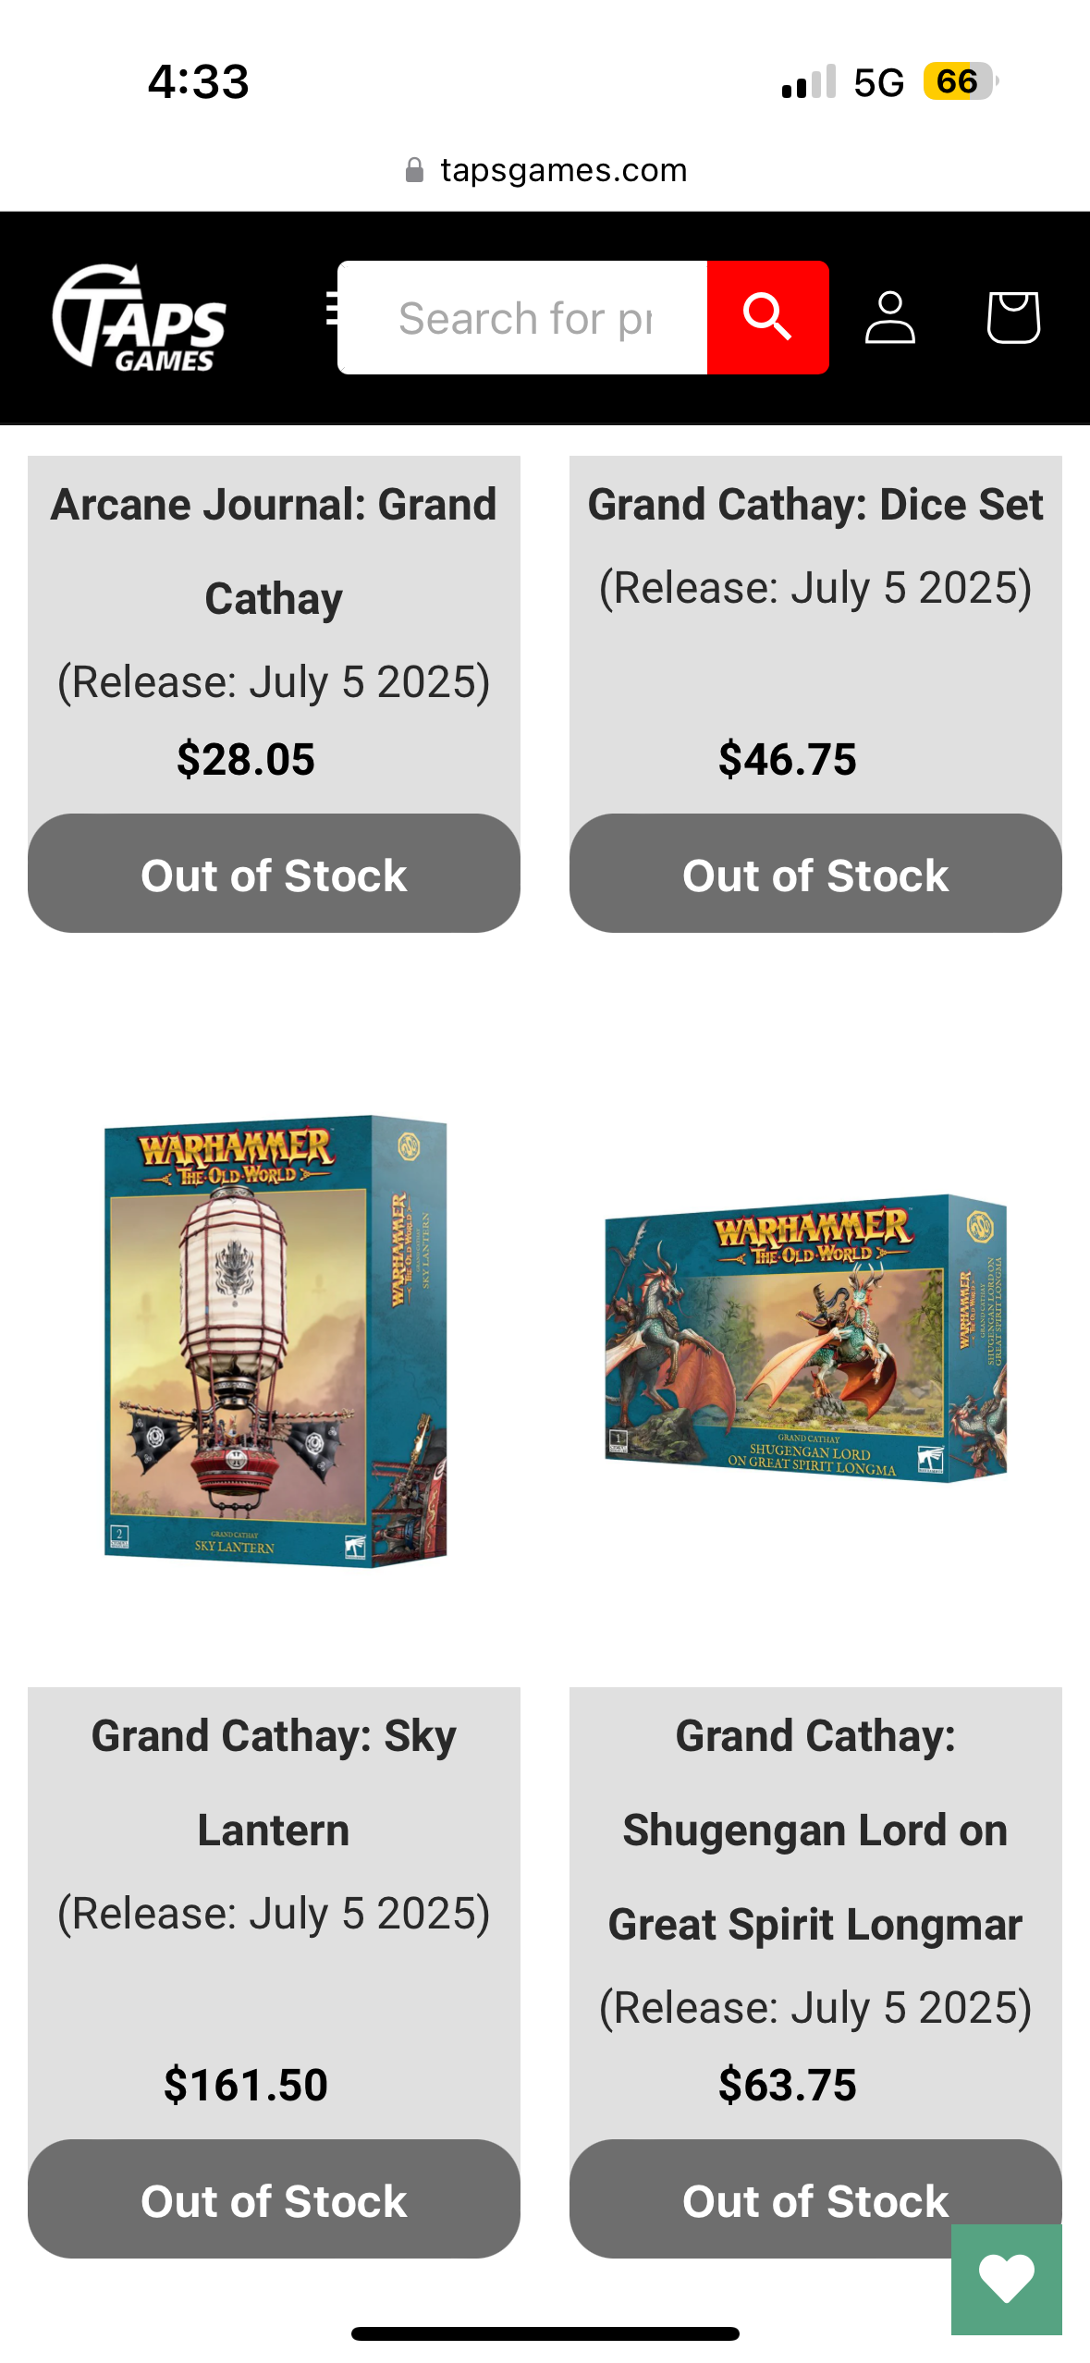This screenshot has height=2363, width=1090.
Task: Click Out of Stock under Sky Lantern
Action: 274,2199
